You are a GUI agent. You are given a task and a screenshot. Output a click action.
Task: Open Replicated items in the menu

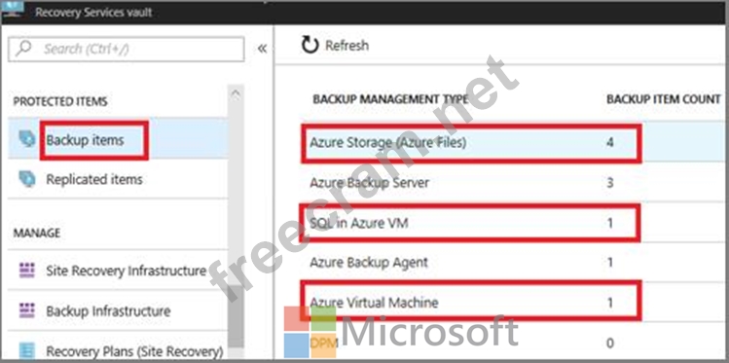118,179
